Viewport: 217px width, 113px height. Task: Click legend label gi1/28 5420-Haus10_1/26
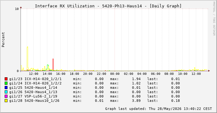34,101
